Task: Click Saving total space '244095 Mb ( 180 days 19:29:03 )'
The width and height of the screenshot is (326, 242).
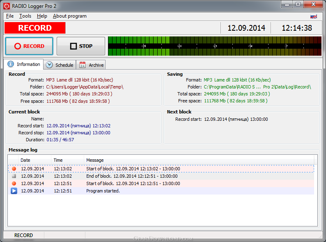Action: pos(237,94)
